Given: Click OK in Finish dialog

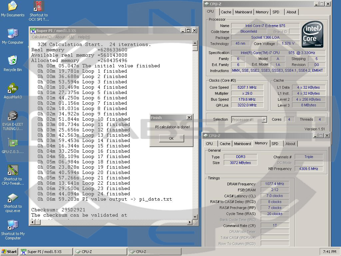Looking at the screenshot, I should [171, 138].
